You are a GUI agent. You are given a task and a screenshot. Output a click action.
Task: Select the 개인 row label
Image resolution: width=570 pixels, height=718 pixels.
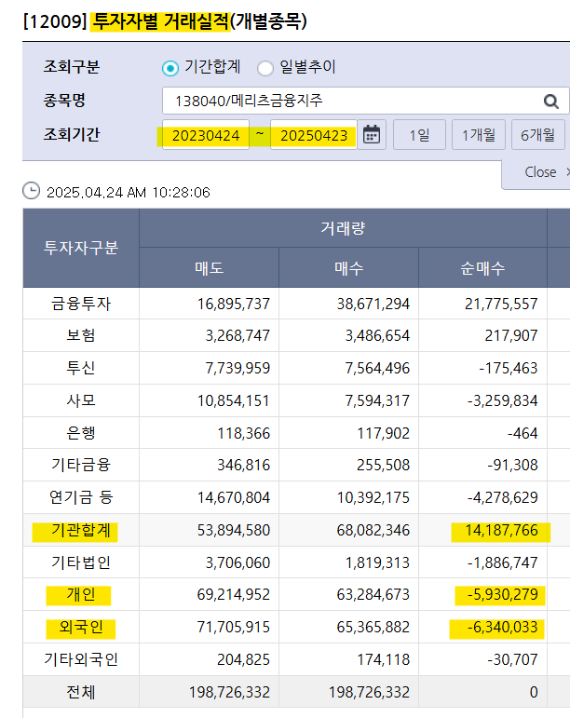point(81,594)
